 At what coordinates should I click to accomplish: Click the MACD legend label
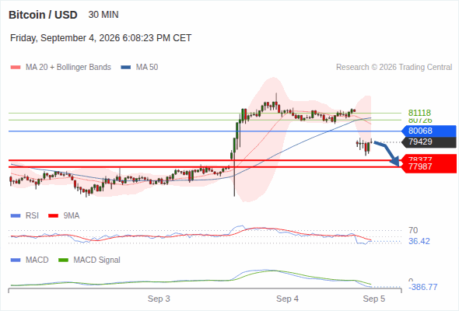tap(37, 260)
